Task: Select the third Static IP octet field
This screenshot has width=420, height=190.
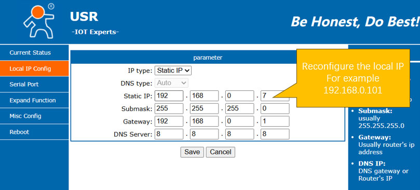Action: (x=240, y=96)
